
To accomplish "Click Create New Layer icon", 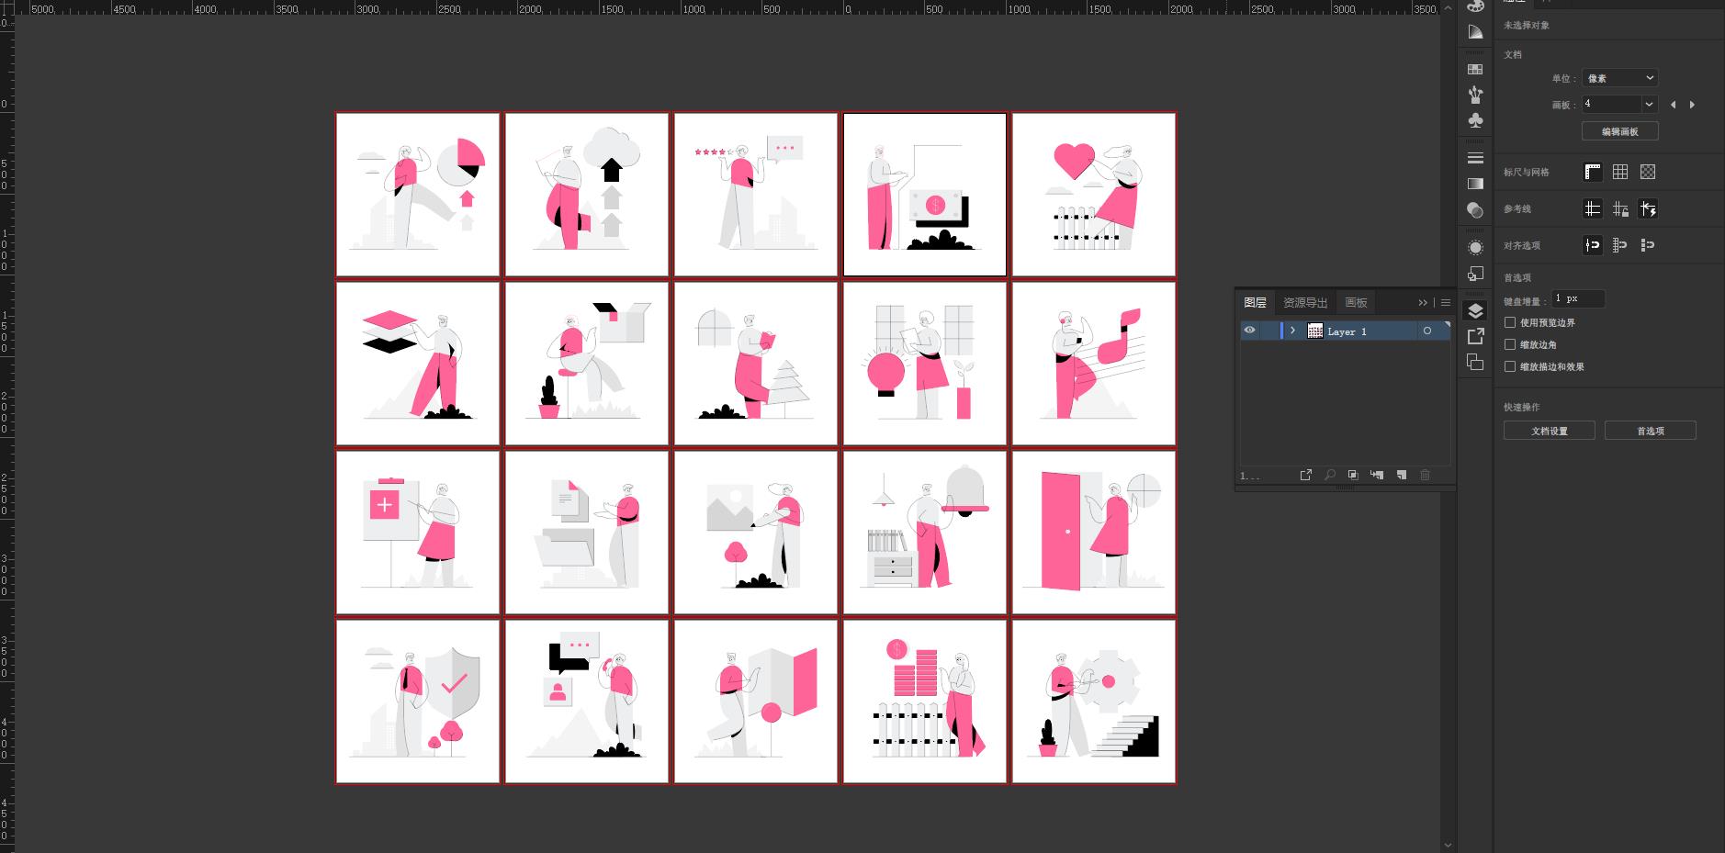I will coord(1401,475).
